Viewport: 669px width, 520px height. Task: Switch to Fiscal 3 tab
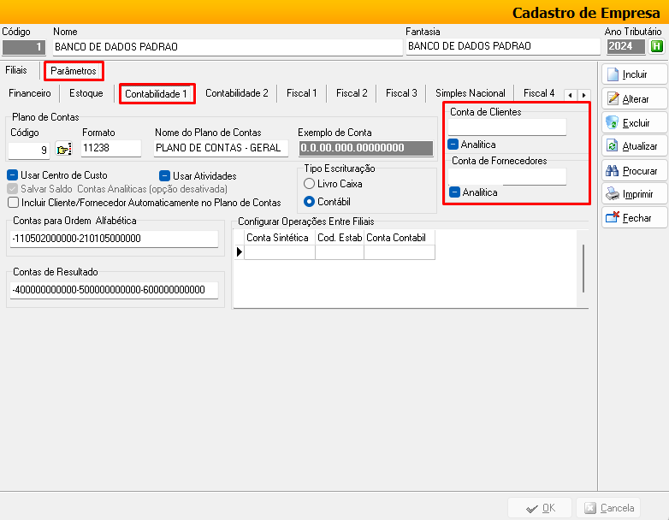tap(401, 93)
